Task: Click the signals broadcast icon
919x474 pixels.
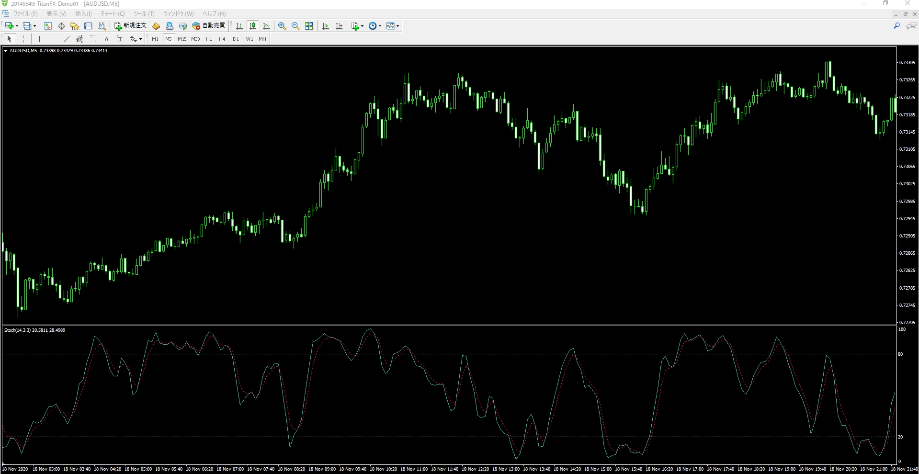Action: point(183,26)
